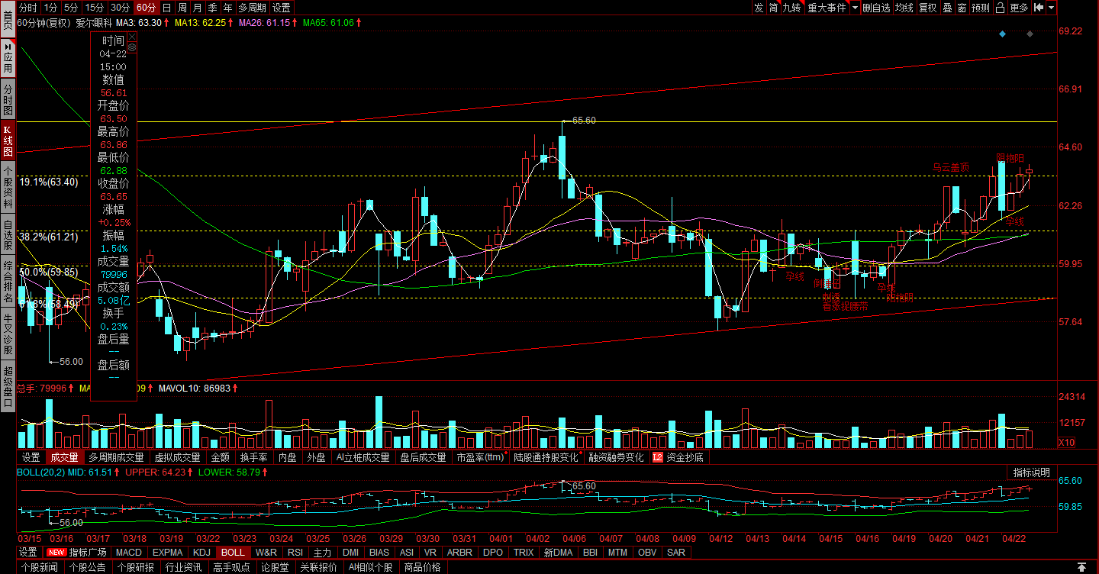Viewport: 1099px width, 574px height.
Task: Open the 牛叉诊股 sidebar tab
Action: click(x=8, y=335)
